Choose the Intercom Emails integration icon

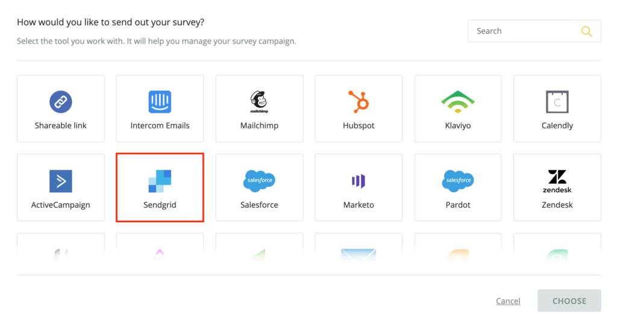160,102
